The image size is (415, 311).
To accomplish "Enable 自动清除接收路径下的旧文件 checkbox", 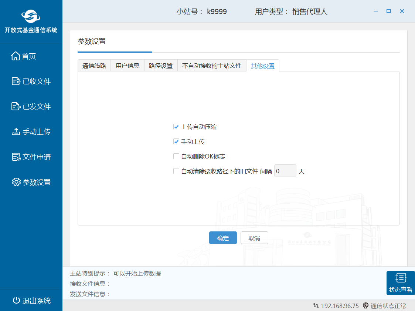I will (x=176, y=171).
